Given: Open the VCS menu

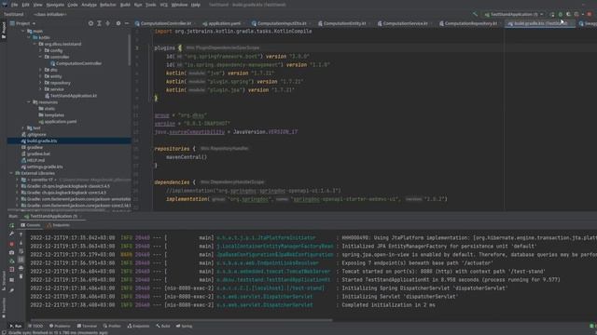Looking at the screenshot, I should point(164,5).
